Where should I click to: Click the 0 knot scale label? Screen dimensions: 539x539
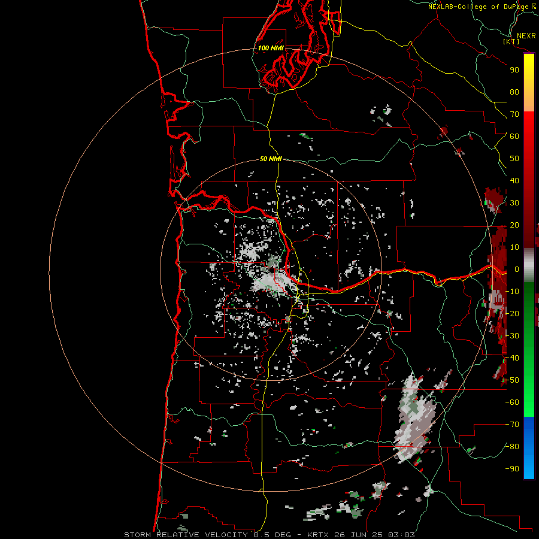(x=517, y=269)
